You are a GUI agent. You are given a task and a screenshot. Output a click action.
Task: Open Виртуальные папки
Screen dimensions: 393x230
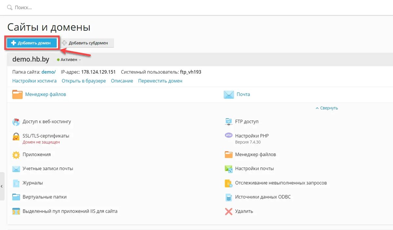click(x=45, y=197)
